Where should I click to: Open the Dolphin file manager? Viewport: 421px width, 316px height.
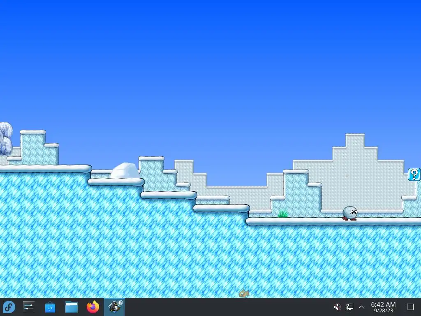point(72,307)
